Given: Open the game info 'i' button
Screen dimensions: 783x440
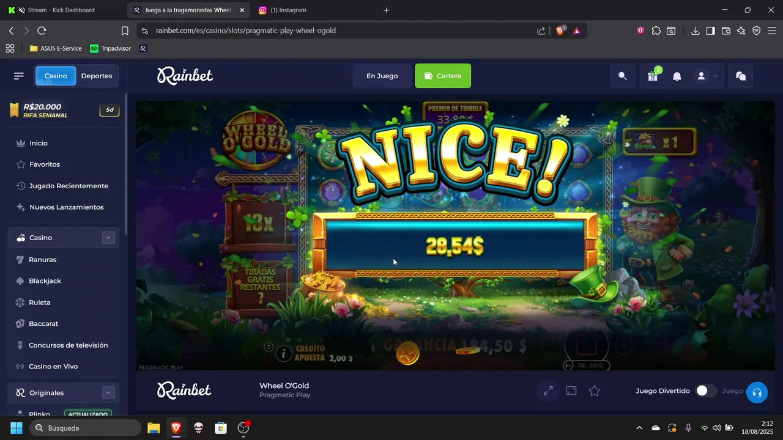Looking at the screenshot, I should click(x=283, y=353).
